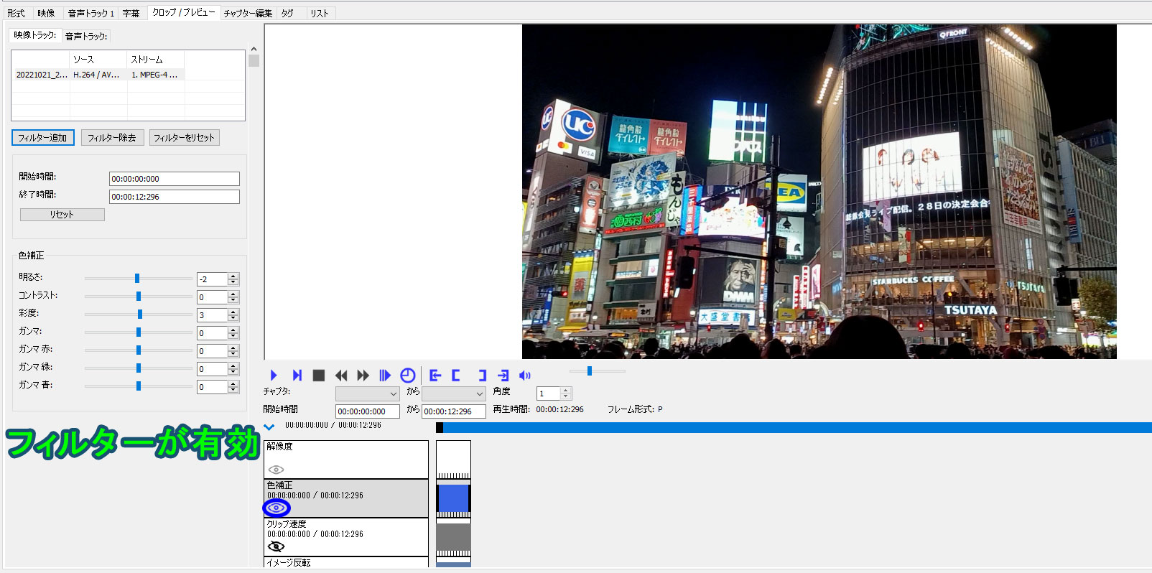Collapse the timeline with the blue chevron

pos(269,427)
